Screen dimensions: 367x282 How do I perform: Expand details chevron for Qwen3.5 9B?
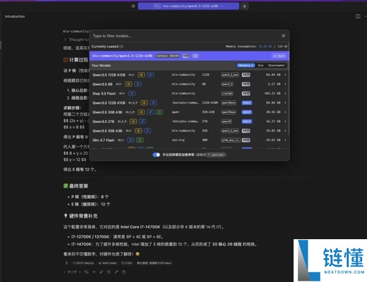point(285,84)
